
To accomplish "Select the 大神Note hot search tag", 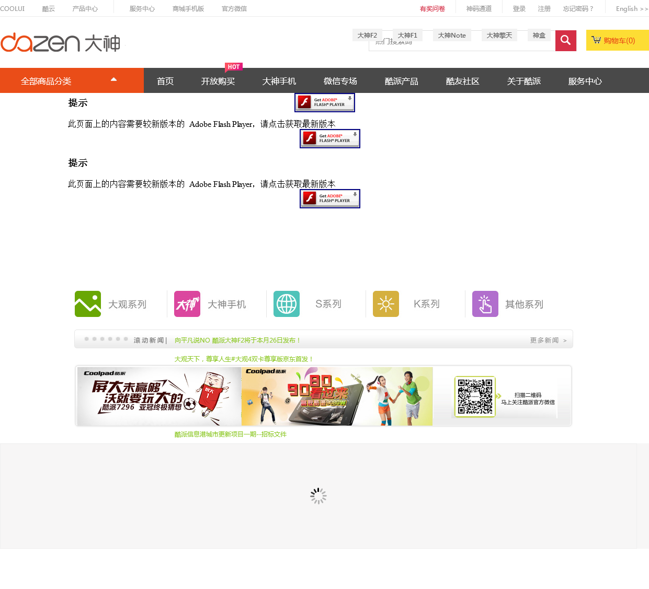I will (x=452, y=35).
